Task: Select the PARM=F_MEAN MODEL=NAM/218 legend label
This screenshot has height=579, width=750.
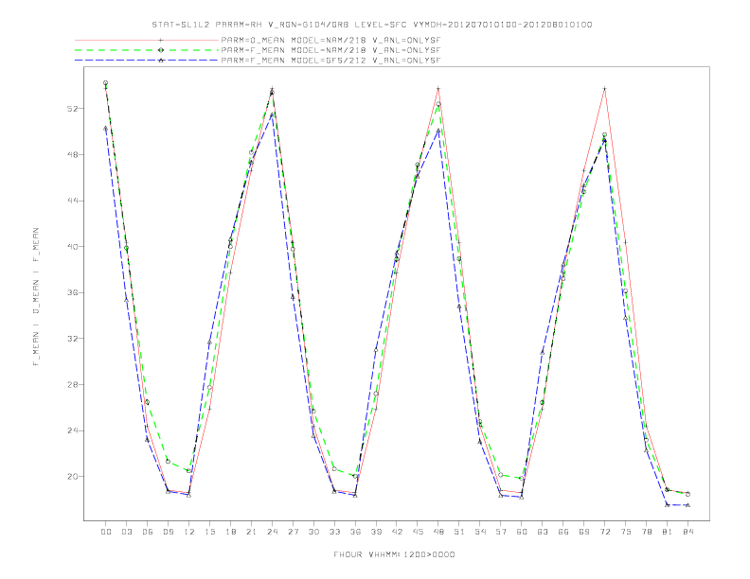Action: coord(330,50)
